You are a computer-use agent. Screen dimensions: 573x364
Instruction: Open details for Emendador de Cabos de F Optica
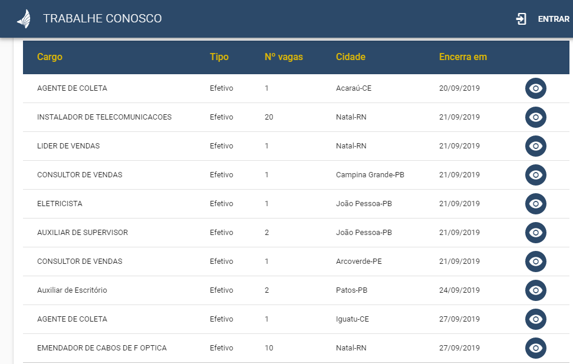coord(535,348)
